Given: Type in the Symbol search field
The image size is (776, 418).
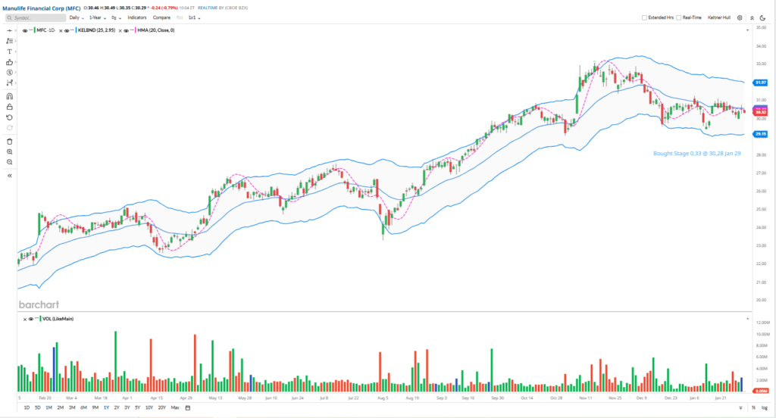Looking at the screenshot, I should [x=38, y=17].
